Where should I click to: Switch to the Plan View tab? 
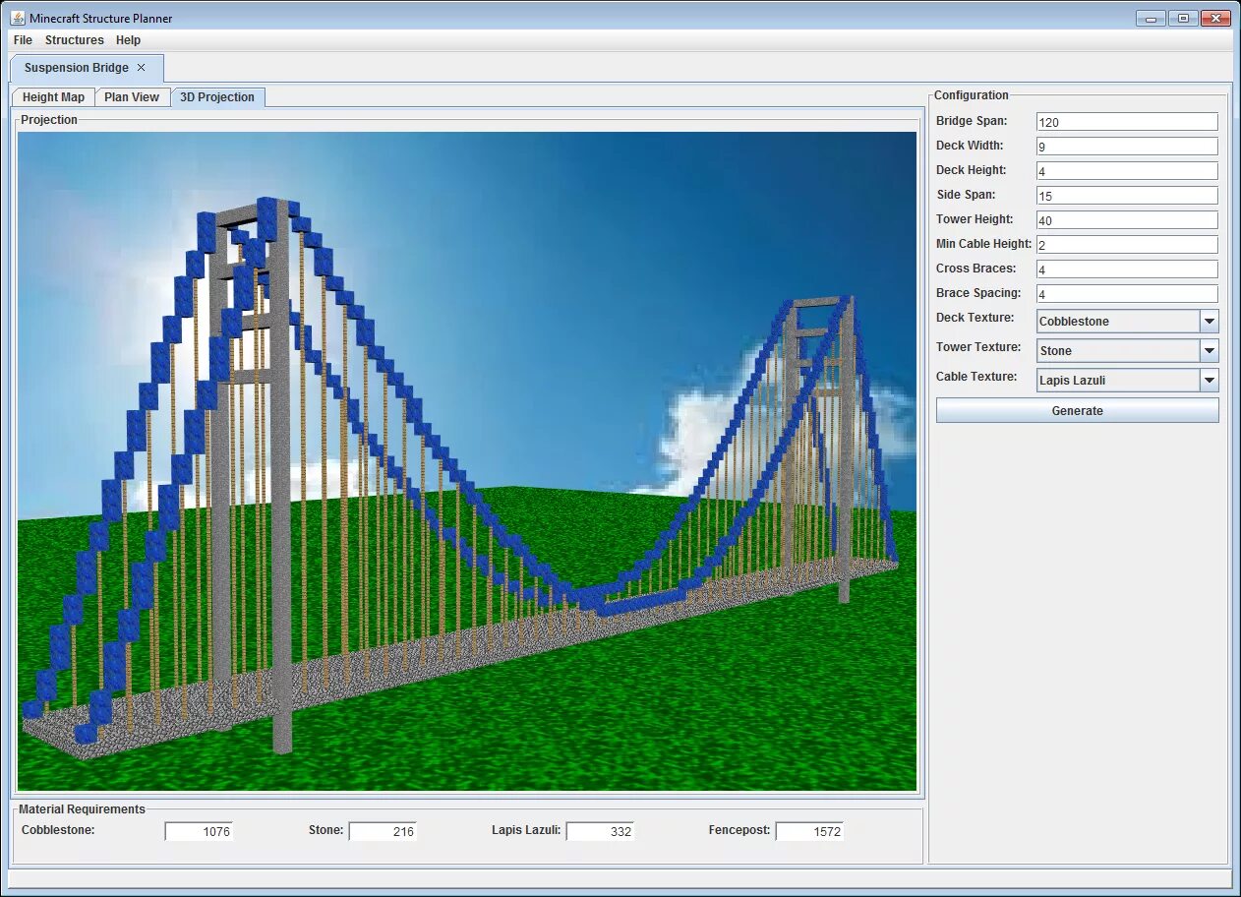point(132,97)
